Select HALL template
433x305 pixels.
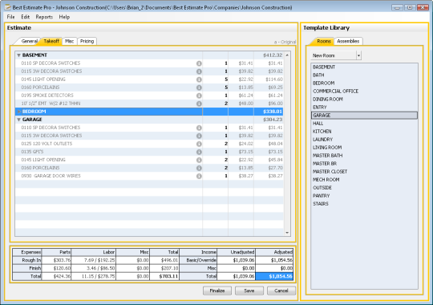click(364, 124)
